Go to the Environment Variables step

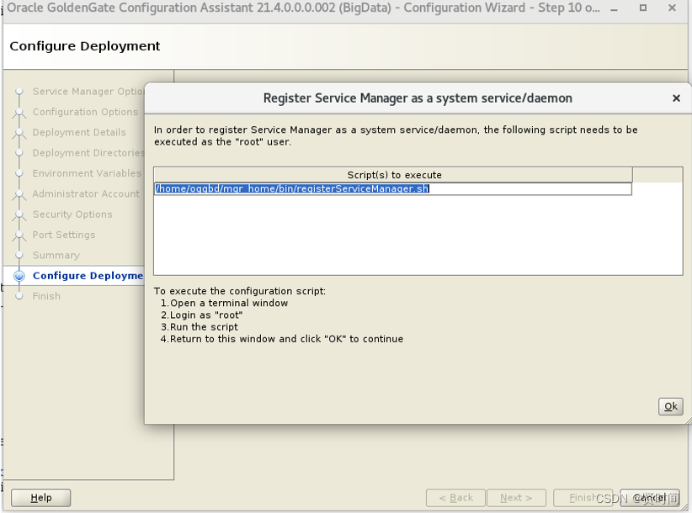click(87, 173)
